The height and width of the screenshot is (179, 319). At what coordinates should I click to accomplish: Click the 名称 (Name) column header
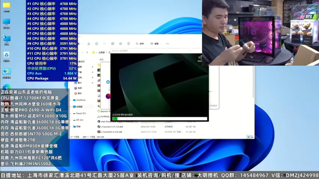(102, 59)
